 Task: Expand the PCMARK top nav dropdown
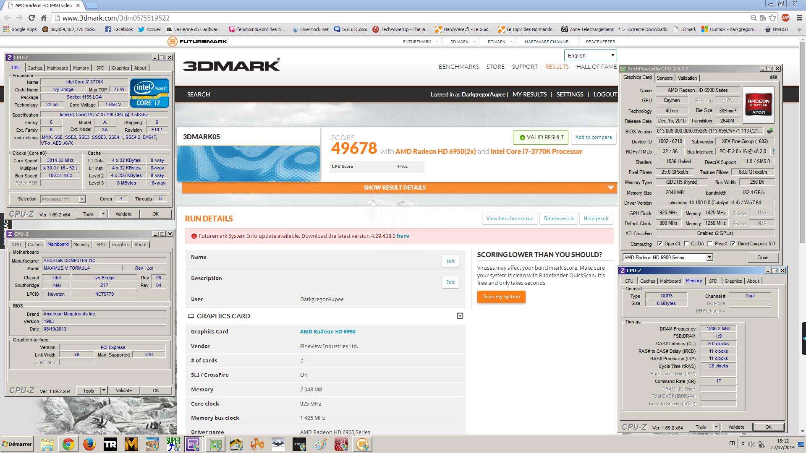point(511,42)
